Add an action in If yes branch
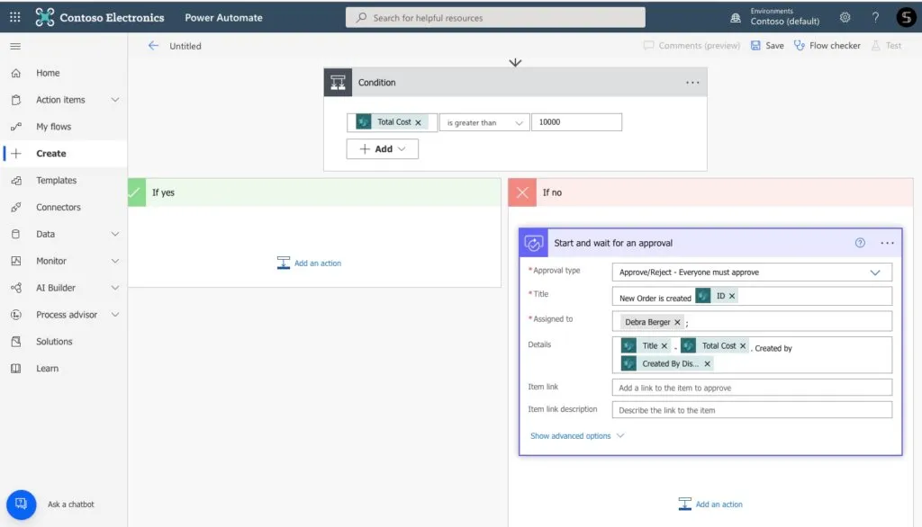Image resolution: width=922 pixels, height=527 pixels. click(310, 263)
